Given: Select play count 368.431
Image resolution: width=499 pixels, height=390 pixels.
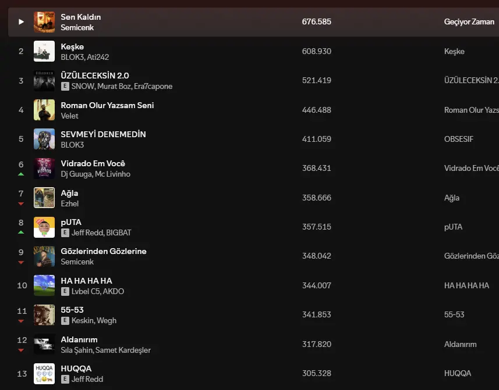Looking at the screenshot, I should click(317, 168).
